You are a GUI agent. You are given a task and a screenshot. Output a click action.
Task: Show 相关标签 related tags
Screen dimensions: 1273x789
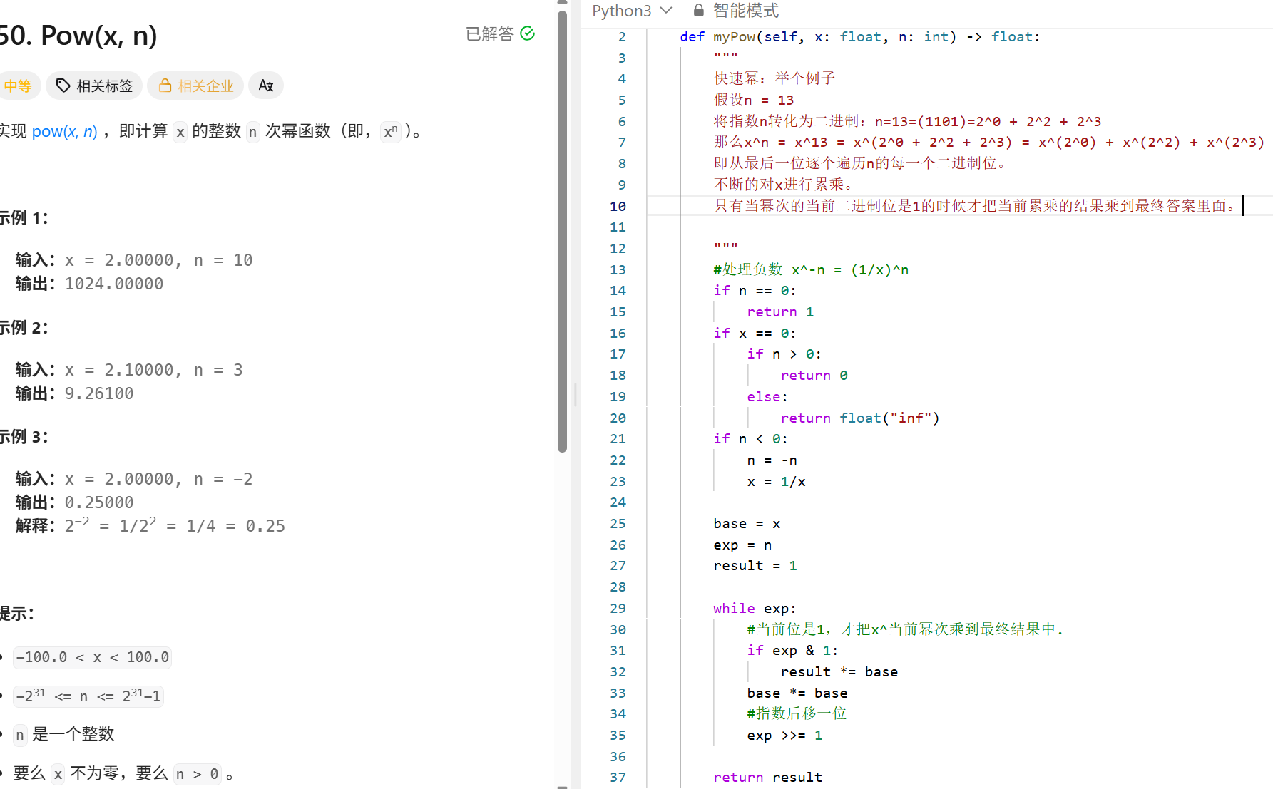pyautogui.click(x=94, y=86)
